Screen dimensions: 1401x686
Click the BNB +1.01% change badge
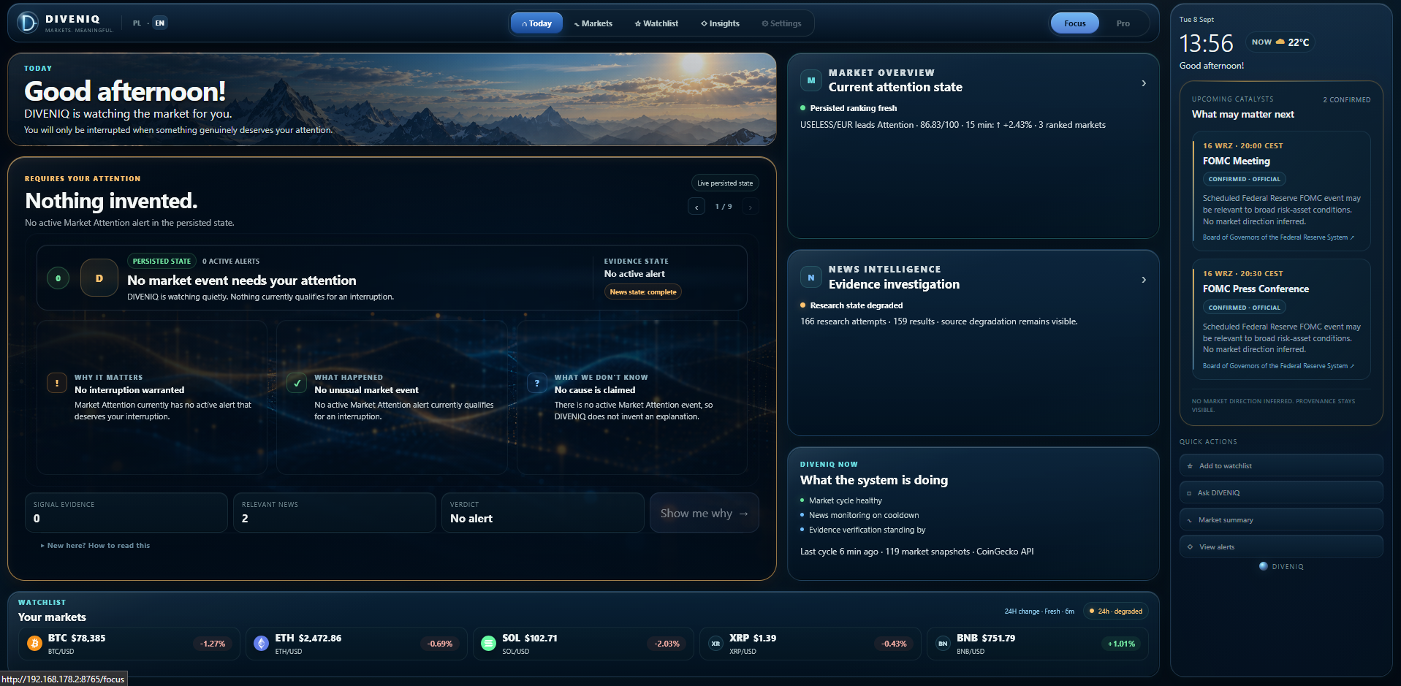coord(1121,644)
